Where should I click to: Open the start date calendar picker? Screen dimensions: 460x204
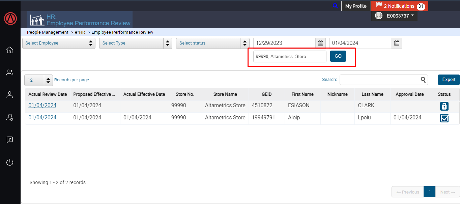(320, 43)
